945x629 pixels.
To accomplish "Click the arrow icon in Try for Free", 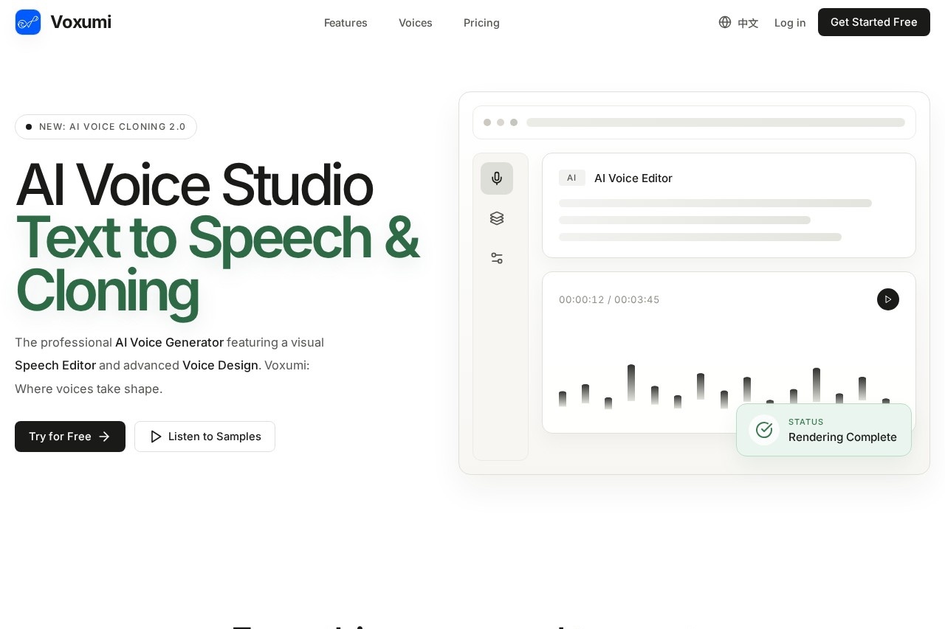I will click(x=104, y=437).
